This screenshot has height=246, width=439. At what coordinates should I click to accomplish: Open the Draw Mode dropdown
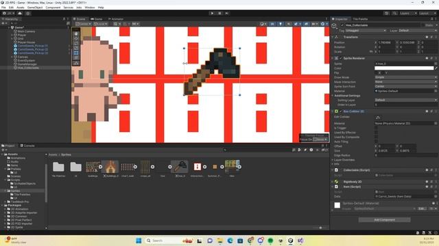[405, 77]
